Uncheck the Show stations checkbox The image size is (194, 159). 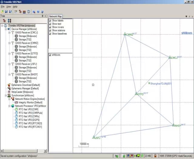point(50,31)
